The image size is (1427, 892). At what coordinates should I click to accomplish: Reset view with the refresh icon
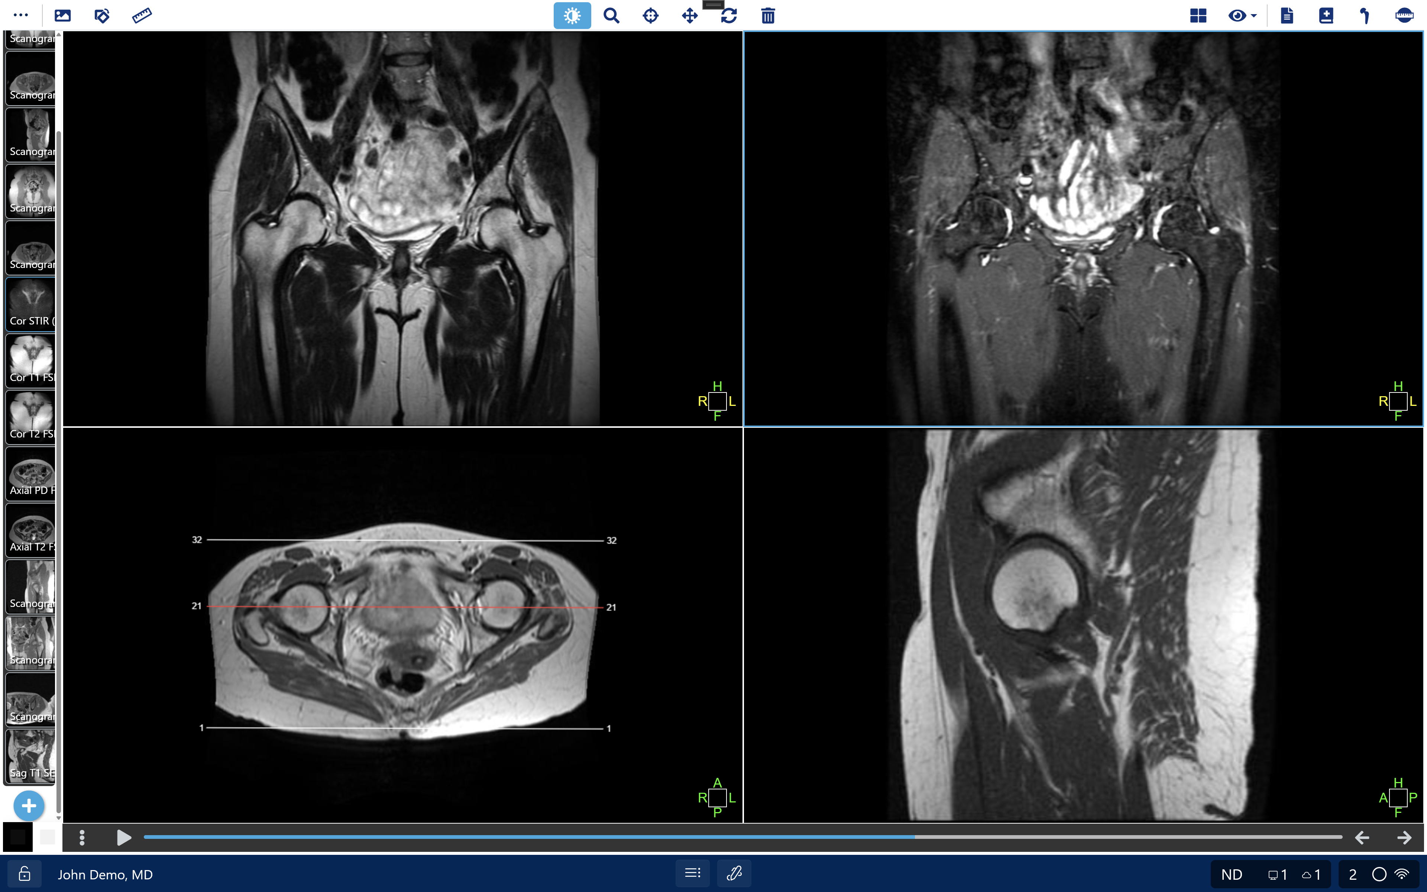tap(729, 16)
